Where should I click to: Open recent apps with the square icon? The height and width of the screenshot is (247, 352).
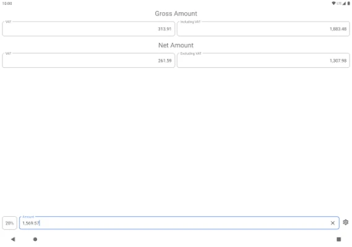tap(339, 239)
